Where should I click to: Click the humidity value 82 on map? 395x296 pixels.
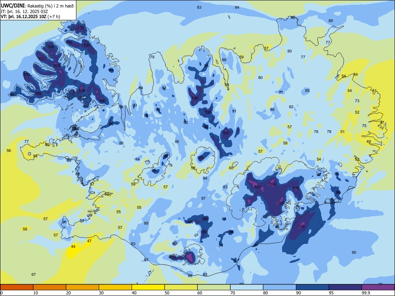(x=291, y=107)
